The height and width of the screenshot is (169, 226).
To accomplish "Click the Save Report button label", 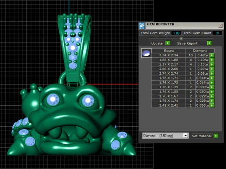I will pos(187,43).
